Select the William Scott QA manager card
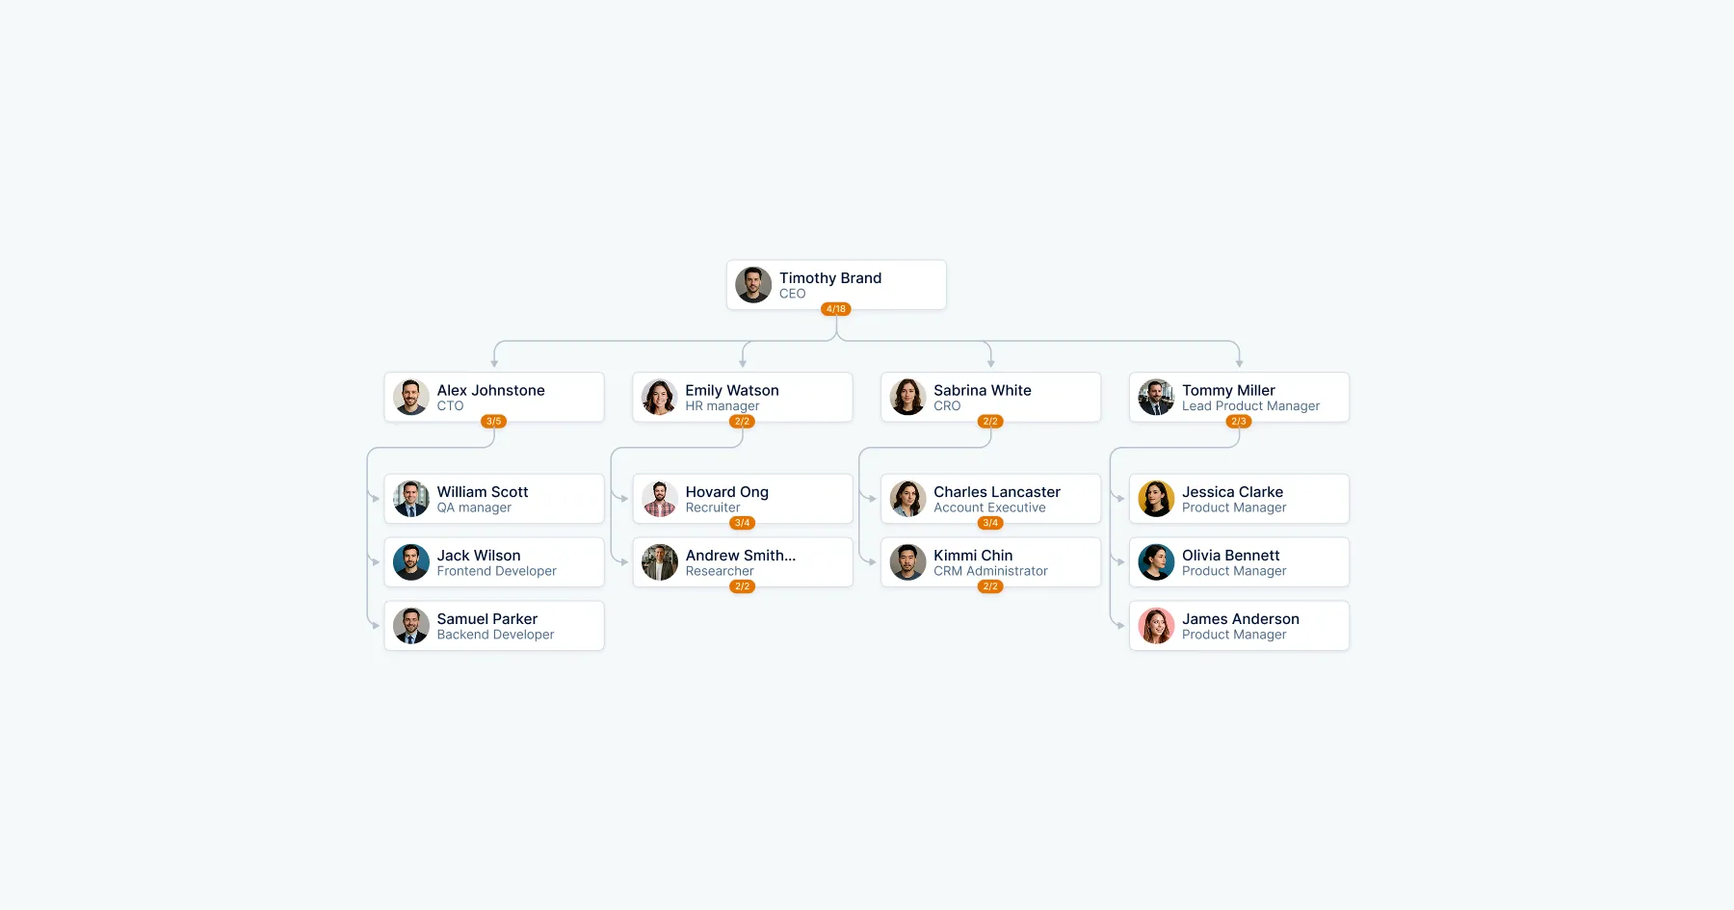 [x=494, y=499]
